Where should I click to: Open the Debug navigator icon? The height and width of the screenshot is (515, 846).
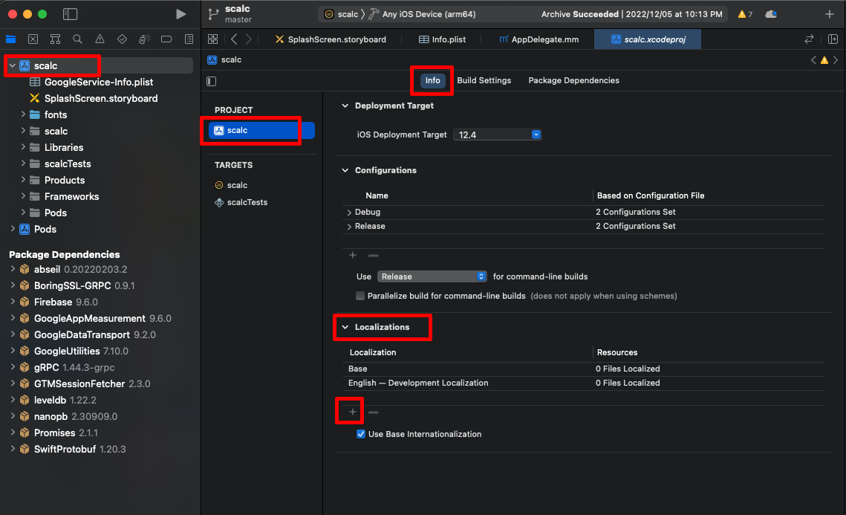coord(144,39)
